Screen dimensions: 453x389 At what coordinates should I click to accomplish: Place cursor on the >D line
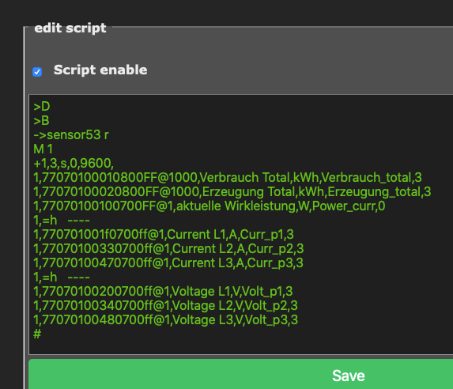[x=42, y=107]
